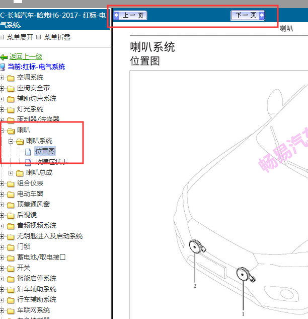Viewport: 308px width, 319px height.
Task: Open the 故障症状表 tree item
Action: 51,162
